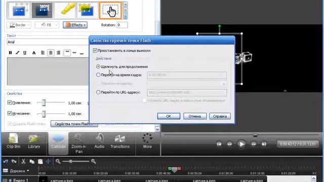Confirm the dialog with OK
Viewport: 324px width, 182px height.
click(169, 116)
